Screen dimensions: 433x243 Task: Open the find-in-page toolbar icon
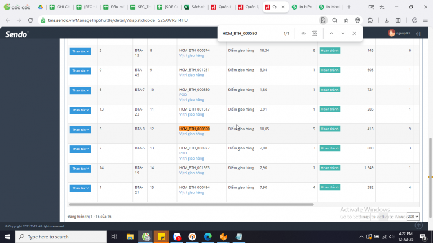(x=323, y=20)
